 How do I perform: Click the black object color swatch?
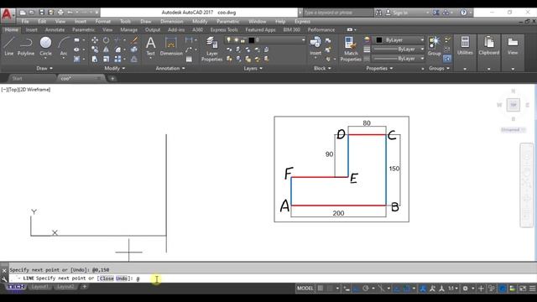tap(379, 40)
